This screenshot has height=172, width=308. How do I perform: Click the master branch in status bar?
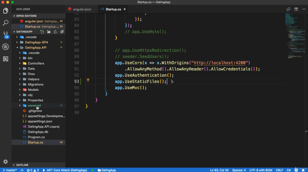pos(10,170)
